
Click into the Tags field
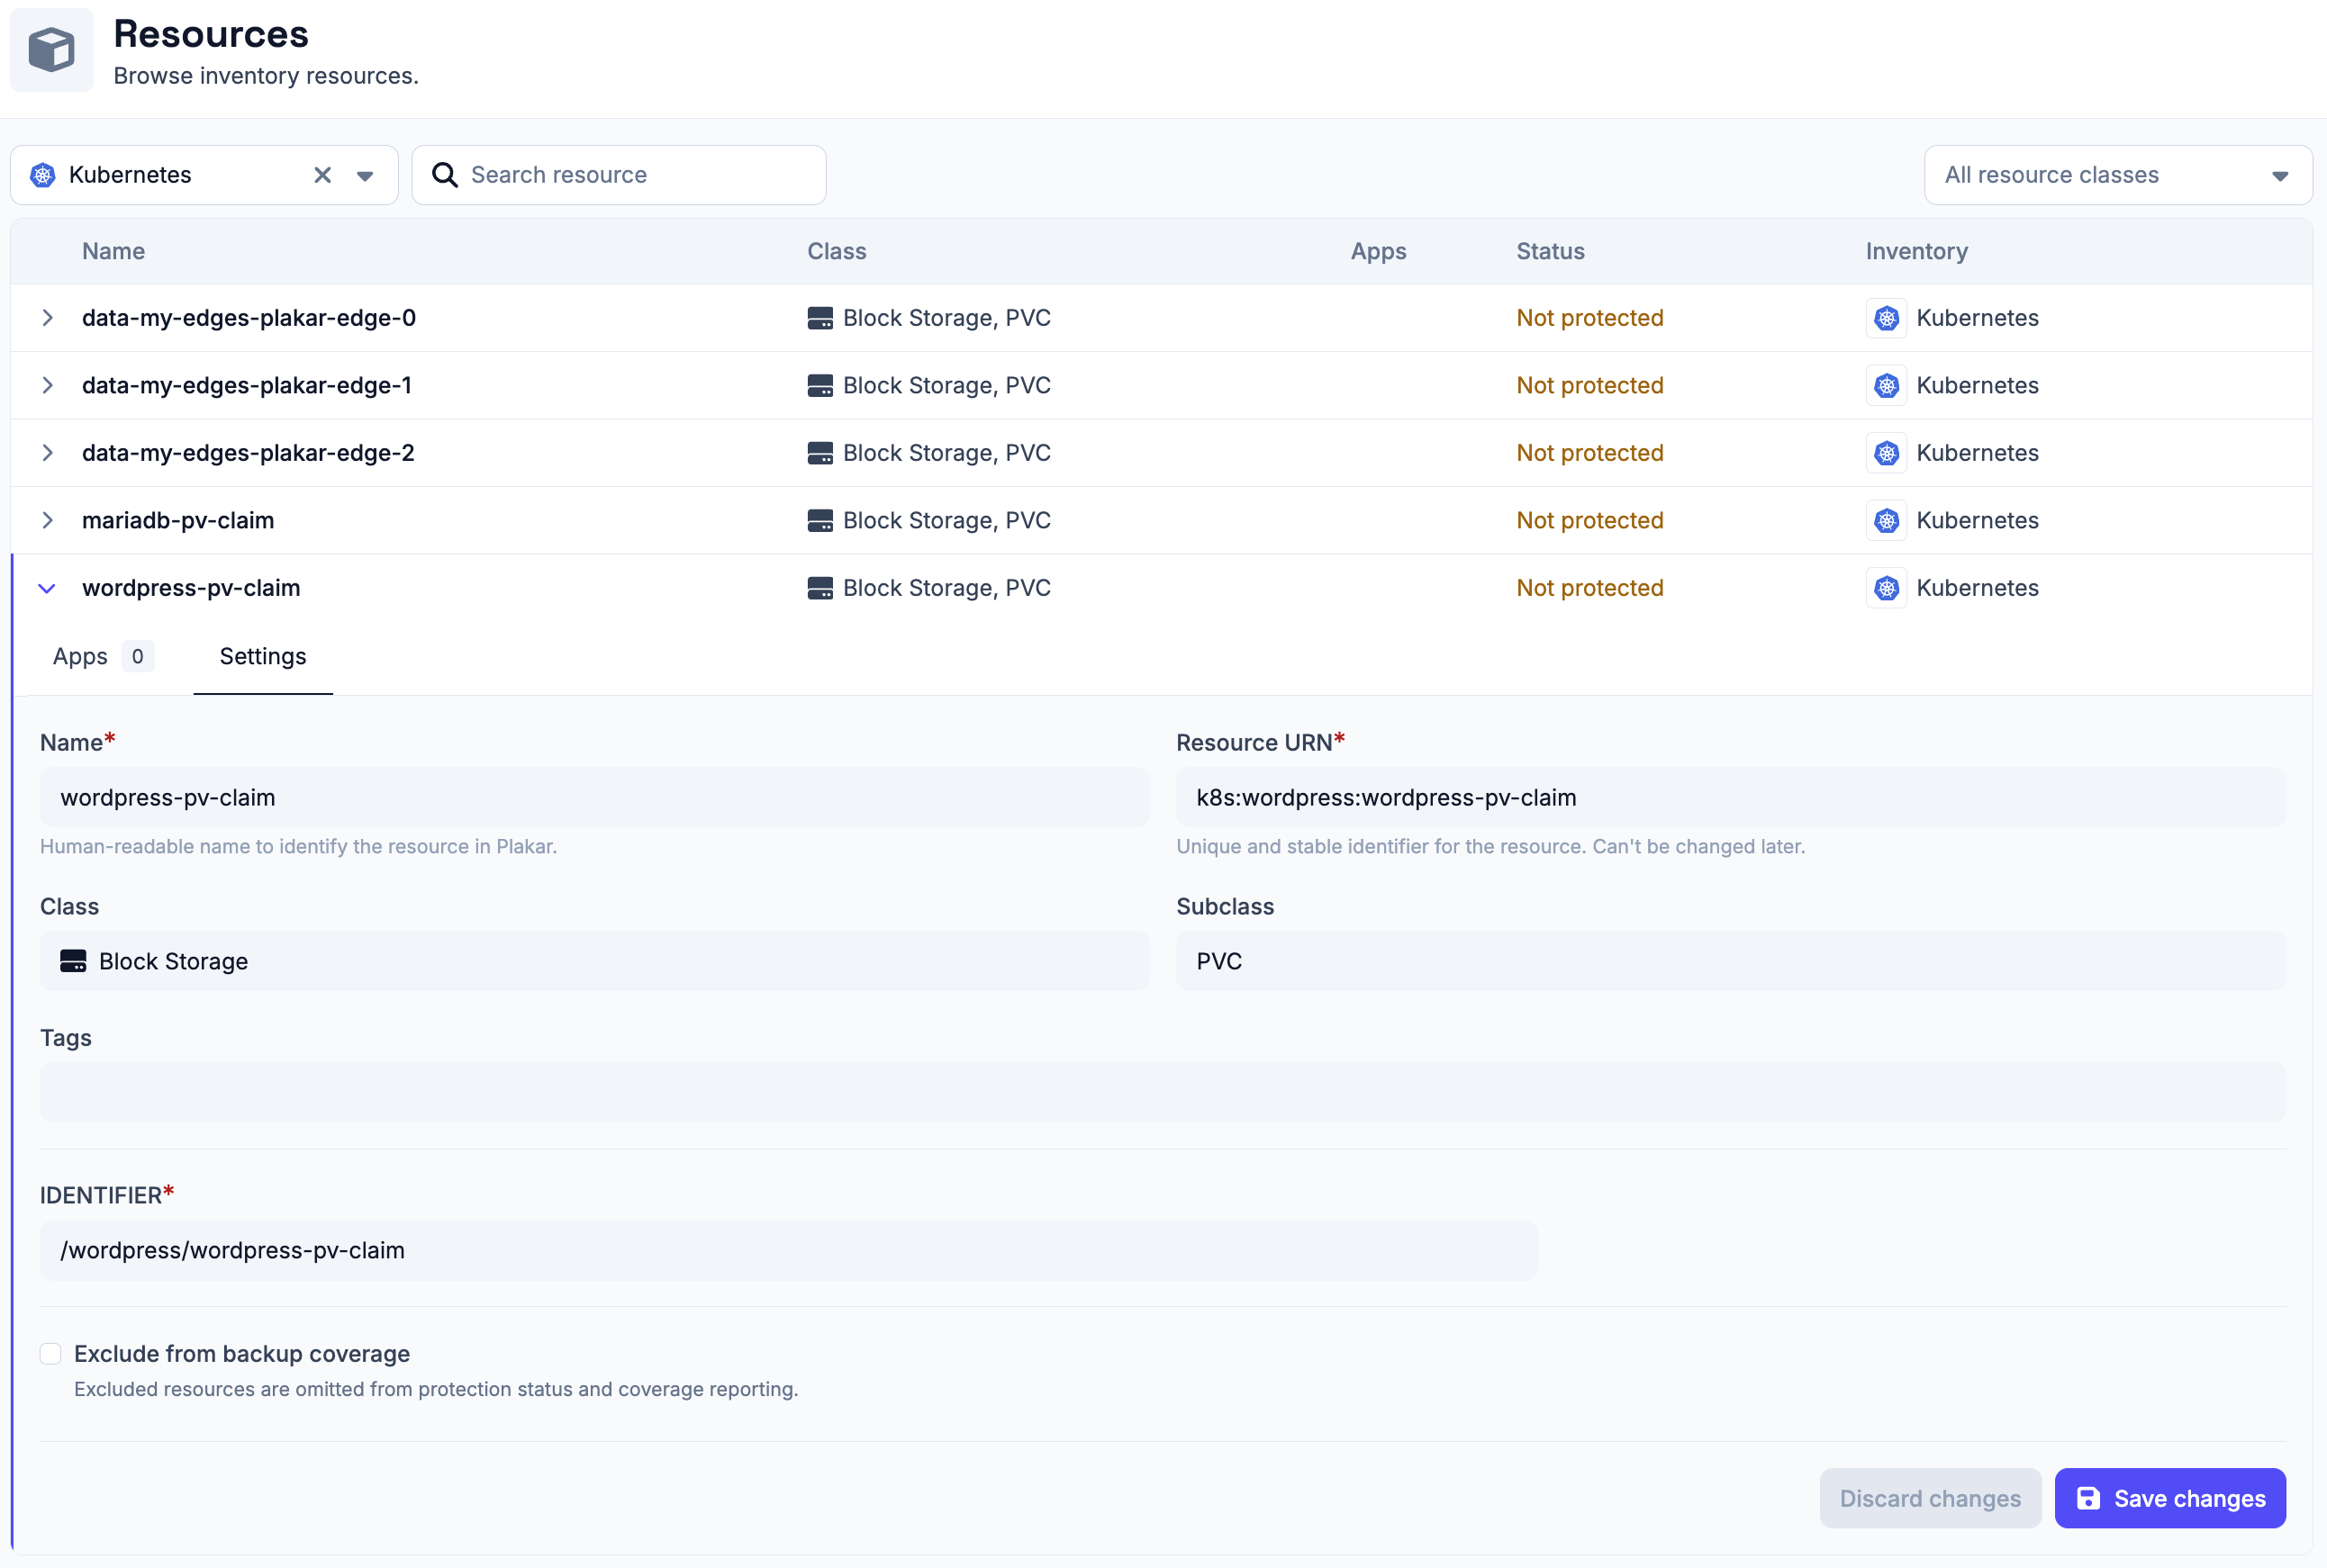(1163, 1092)
